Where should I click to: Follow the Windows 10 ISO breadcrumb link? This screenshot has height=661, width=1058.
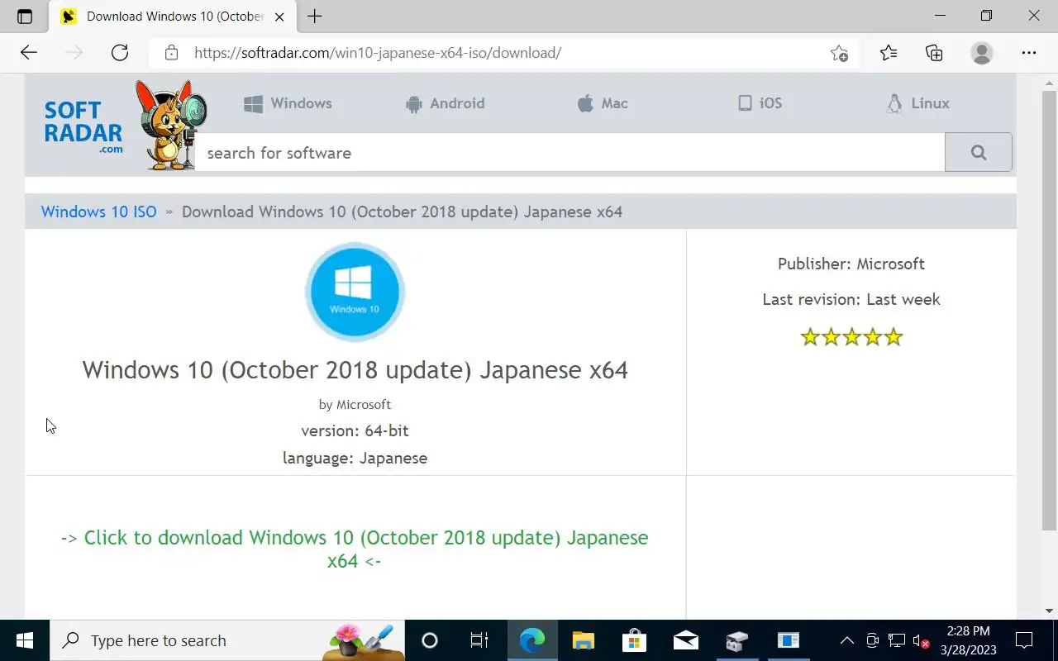(x=98, y=212)
